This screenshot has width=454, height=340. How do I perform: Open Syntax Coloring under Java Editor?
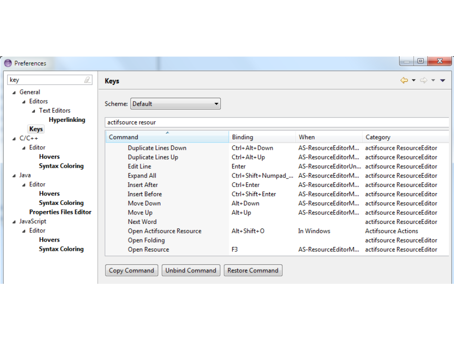[61, 203]
